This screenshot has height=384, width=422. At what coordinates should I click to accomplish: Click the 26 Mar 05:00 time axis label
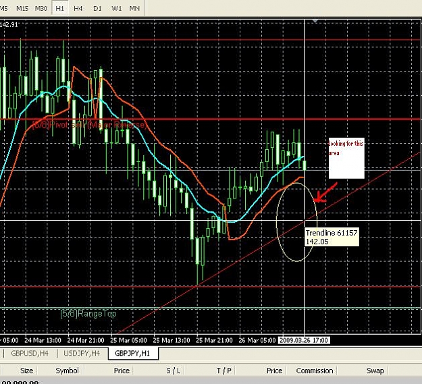257,340
